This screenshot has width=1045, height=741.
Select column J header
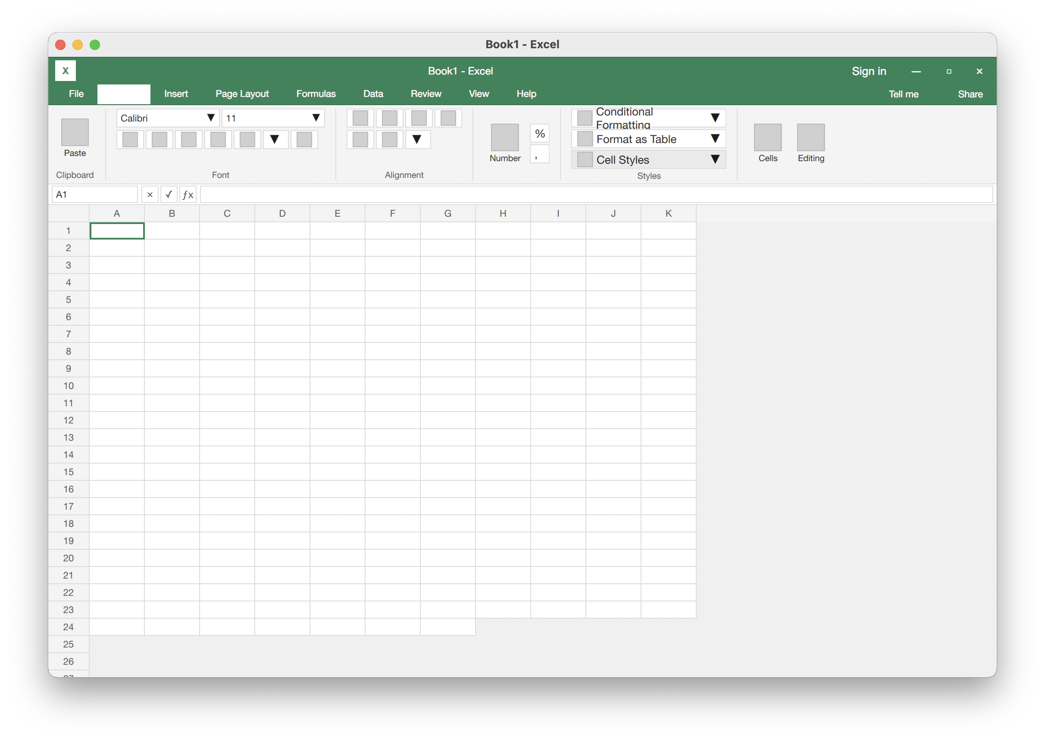pos(613,214)
